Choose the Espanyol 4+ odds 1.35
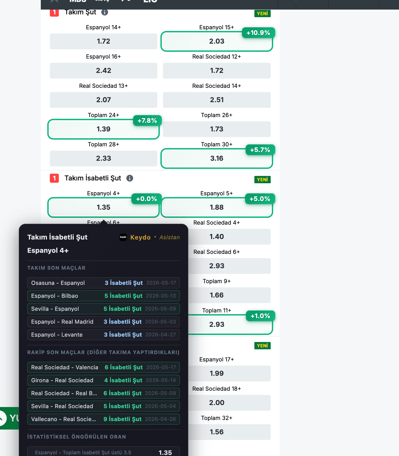 [x=104, y=207]
